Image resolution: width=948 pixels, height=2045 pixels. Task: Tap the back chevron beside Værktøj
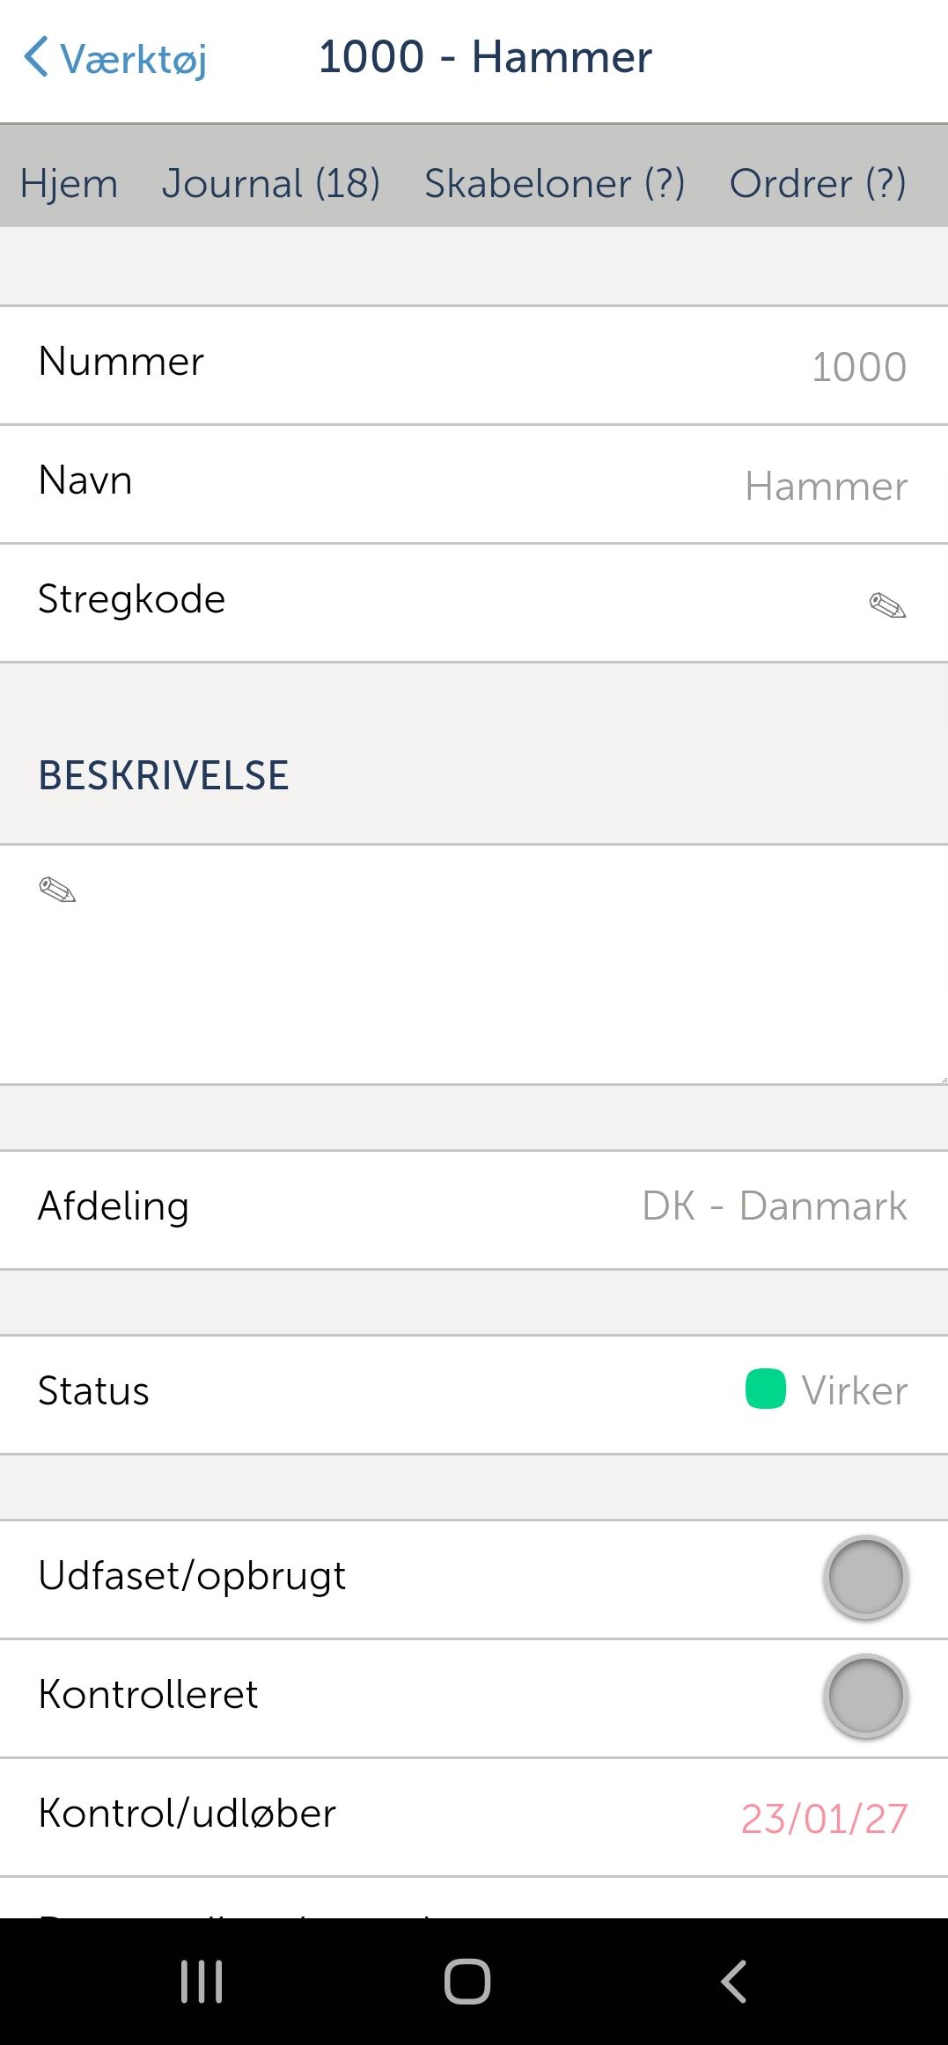36,58
